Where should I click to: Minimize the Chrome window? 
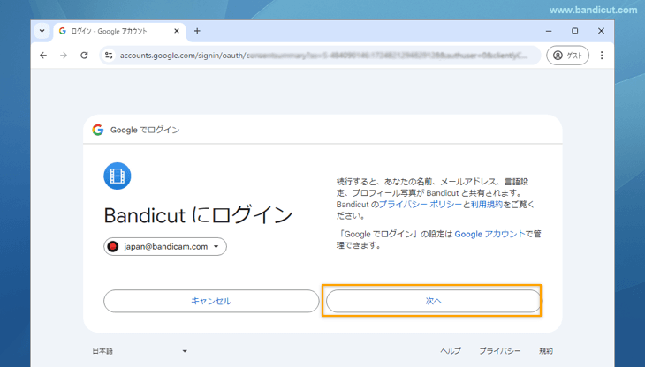549,31
